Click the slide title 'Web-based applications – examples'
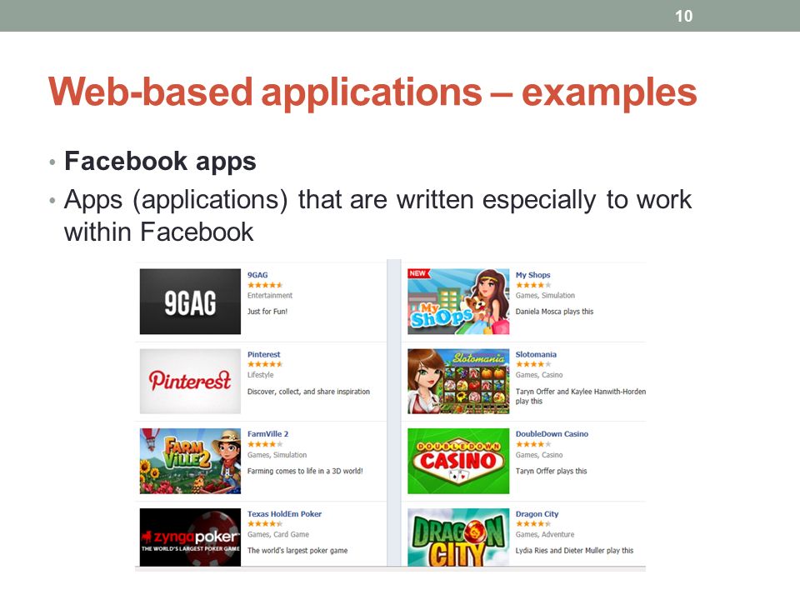Viewport: 800px width, 600px height. click(x=372, y=92)
